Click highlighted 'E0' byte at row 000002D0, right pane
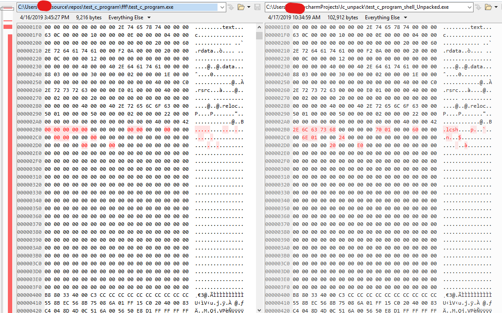The width and height of the screenshot is (502, 313). click(360, 145)
